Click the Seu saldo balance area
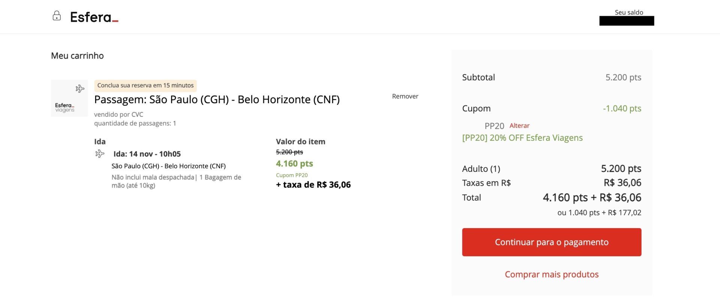Image resolution: width=720 pixels, height=302 pixels. point(627,17)
